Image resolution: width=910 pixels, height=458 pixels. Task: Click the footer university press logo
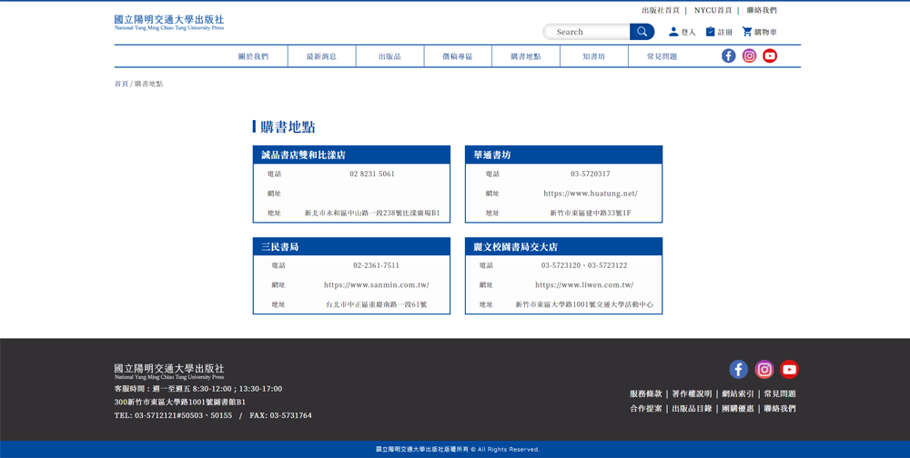[x=169, y=372]
